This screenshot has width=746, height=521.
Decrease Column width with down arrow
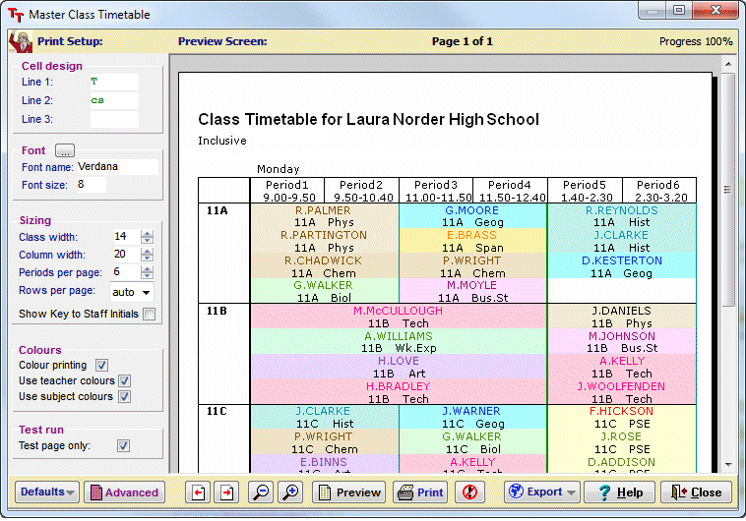[147, 258]
